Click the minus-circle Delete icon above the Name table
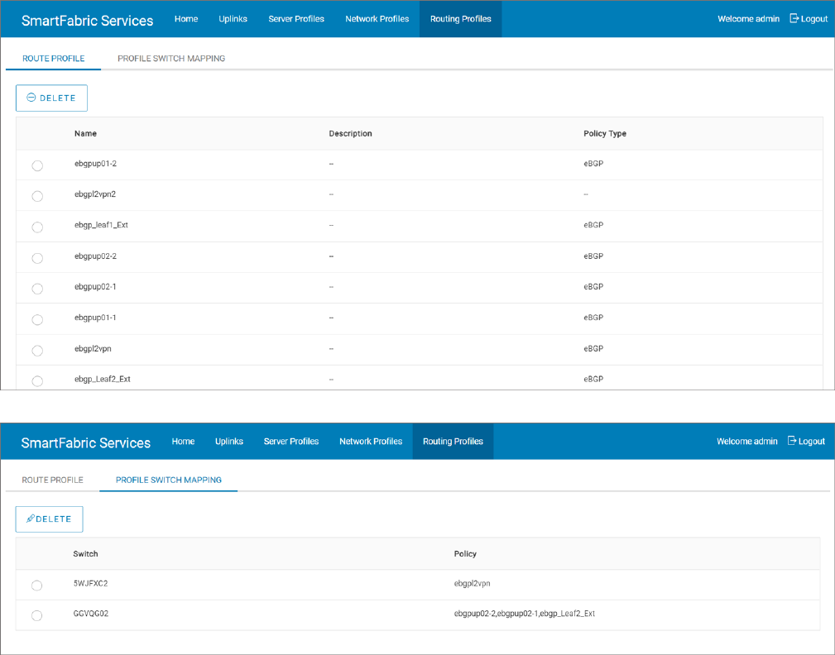Image resolution: width=835 pixels, height=655 pixels. coord(31,98)
